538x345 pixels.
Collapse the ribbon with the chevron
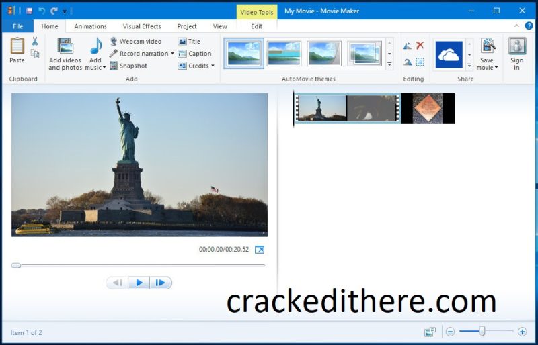coord(516,26)
